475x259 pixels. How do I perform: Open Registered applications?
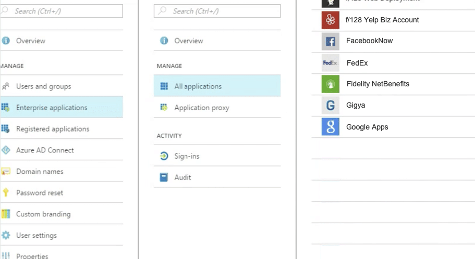click(62, 129)
